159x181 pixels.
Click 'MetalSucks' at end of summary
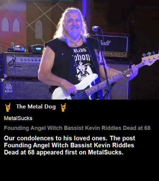[x=106, y=152]
